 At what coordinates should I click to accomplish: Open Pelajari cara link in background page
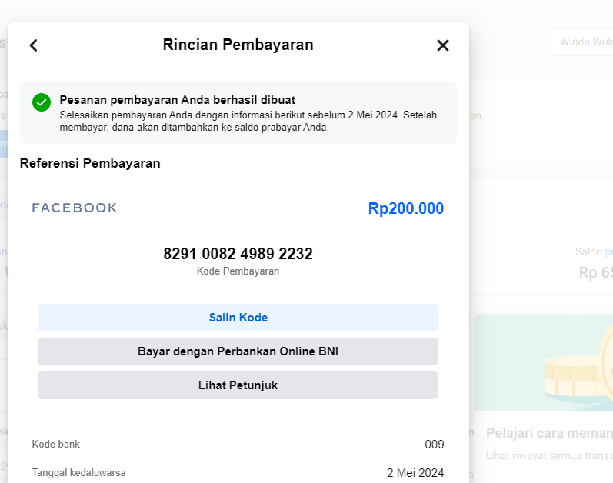549,433
